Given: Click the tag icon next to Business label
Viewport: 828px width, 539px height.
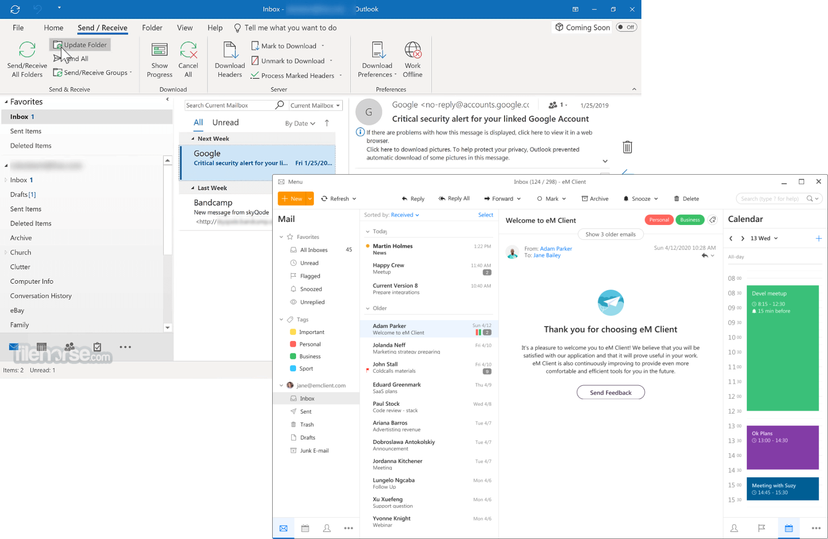Looking at the screenshot, I should pos(713,220).
